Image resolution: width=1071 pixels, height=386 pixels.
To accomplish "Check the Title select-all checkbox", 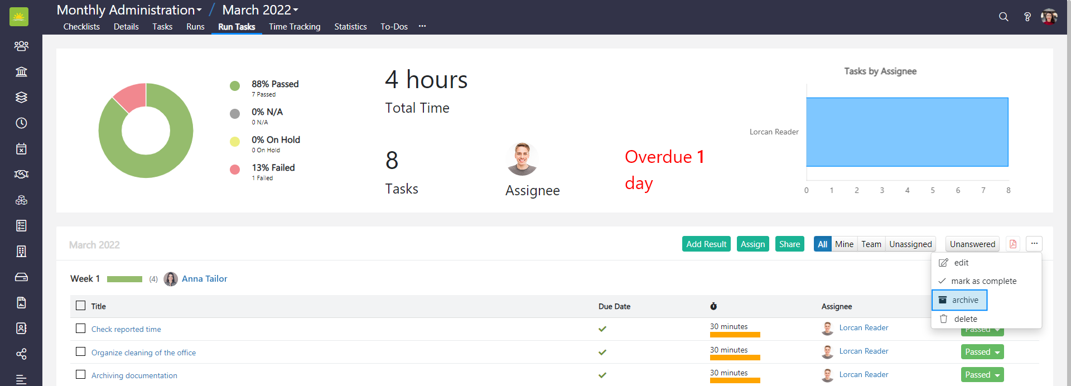I will (81, 306).
